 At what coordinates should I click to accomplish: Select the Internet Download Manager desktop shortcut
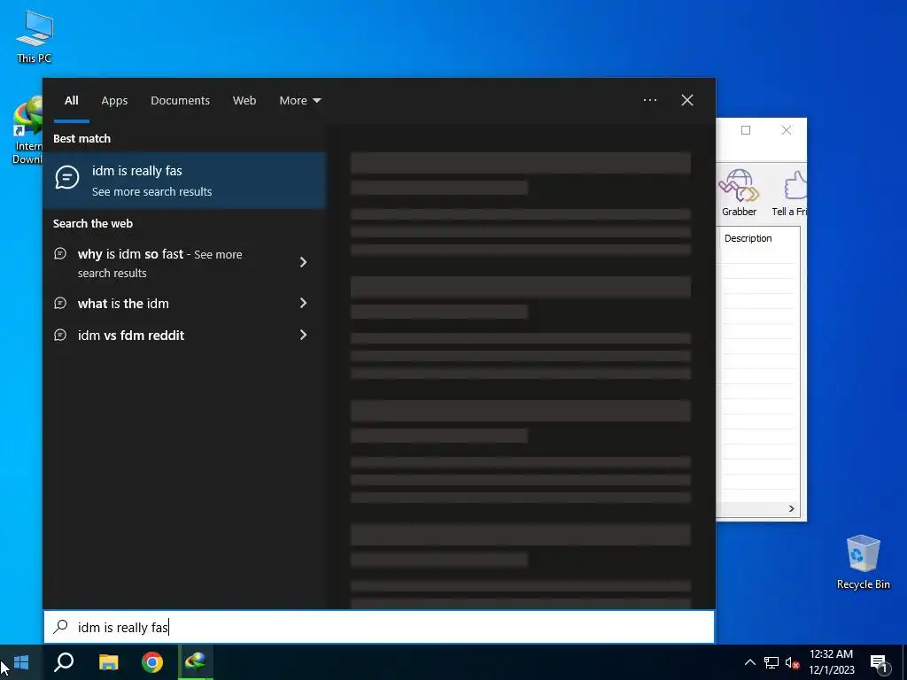(27, 130)
